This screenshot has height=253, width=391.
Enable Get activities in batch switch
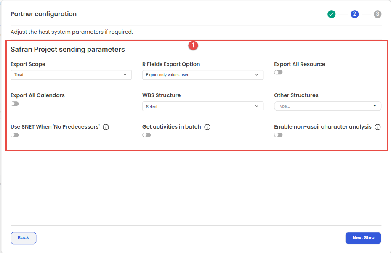tap(146, 135)
